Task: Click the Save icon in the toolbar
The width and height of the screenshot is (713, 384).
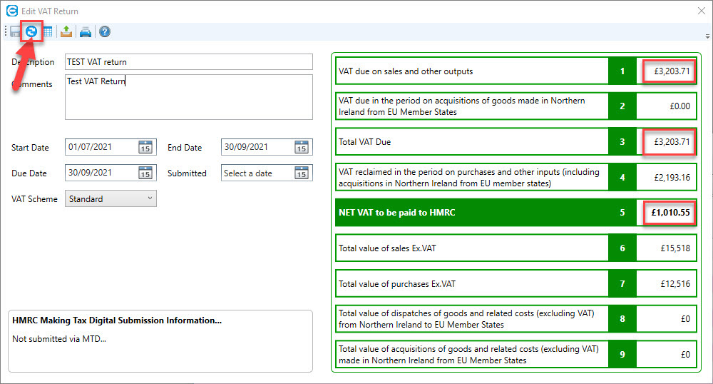Action: coord(15,31)
